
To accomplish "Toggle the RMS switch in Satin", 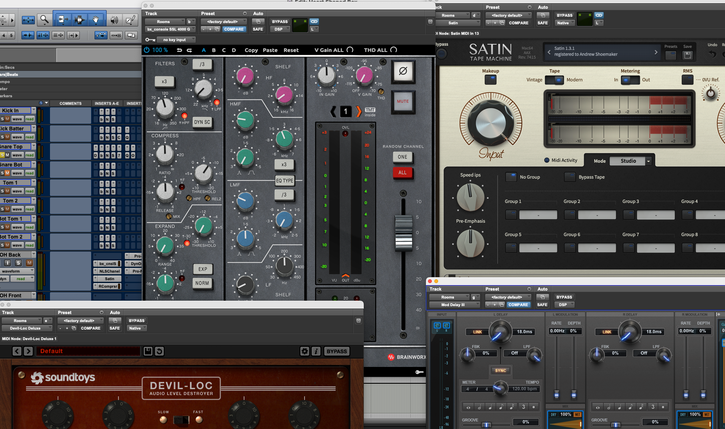I will point(688,80).
